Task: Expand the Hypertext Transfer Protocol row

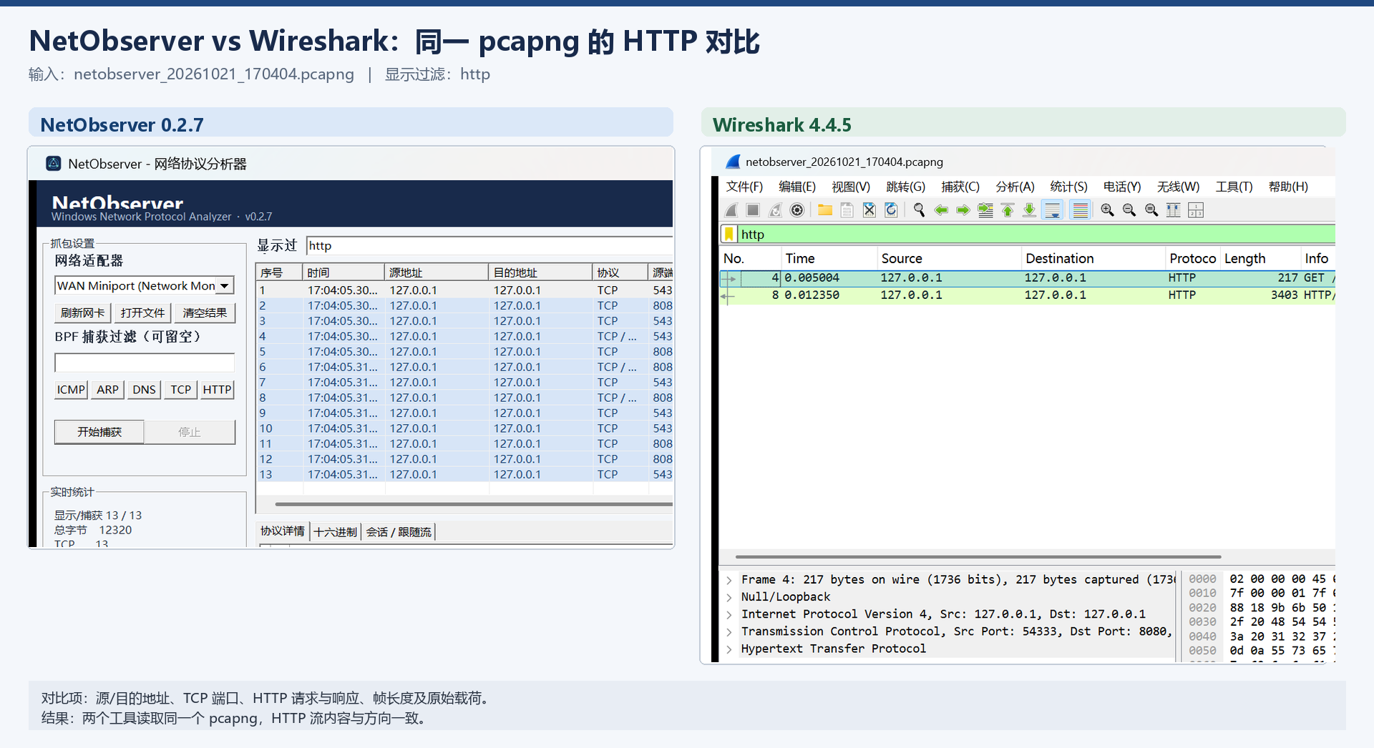Action: [729, 649]
